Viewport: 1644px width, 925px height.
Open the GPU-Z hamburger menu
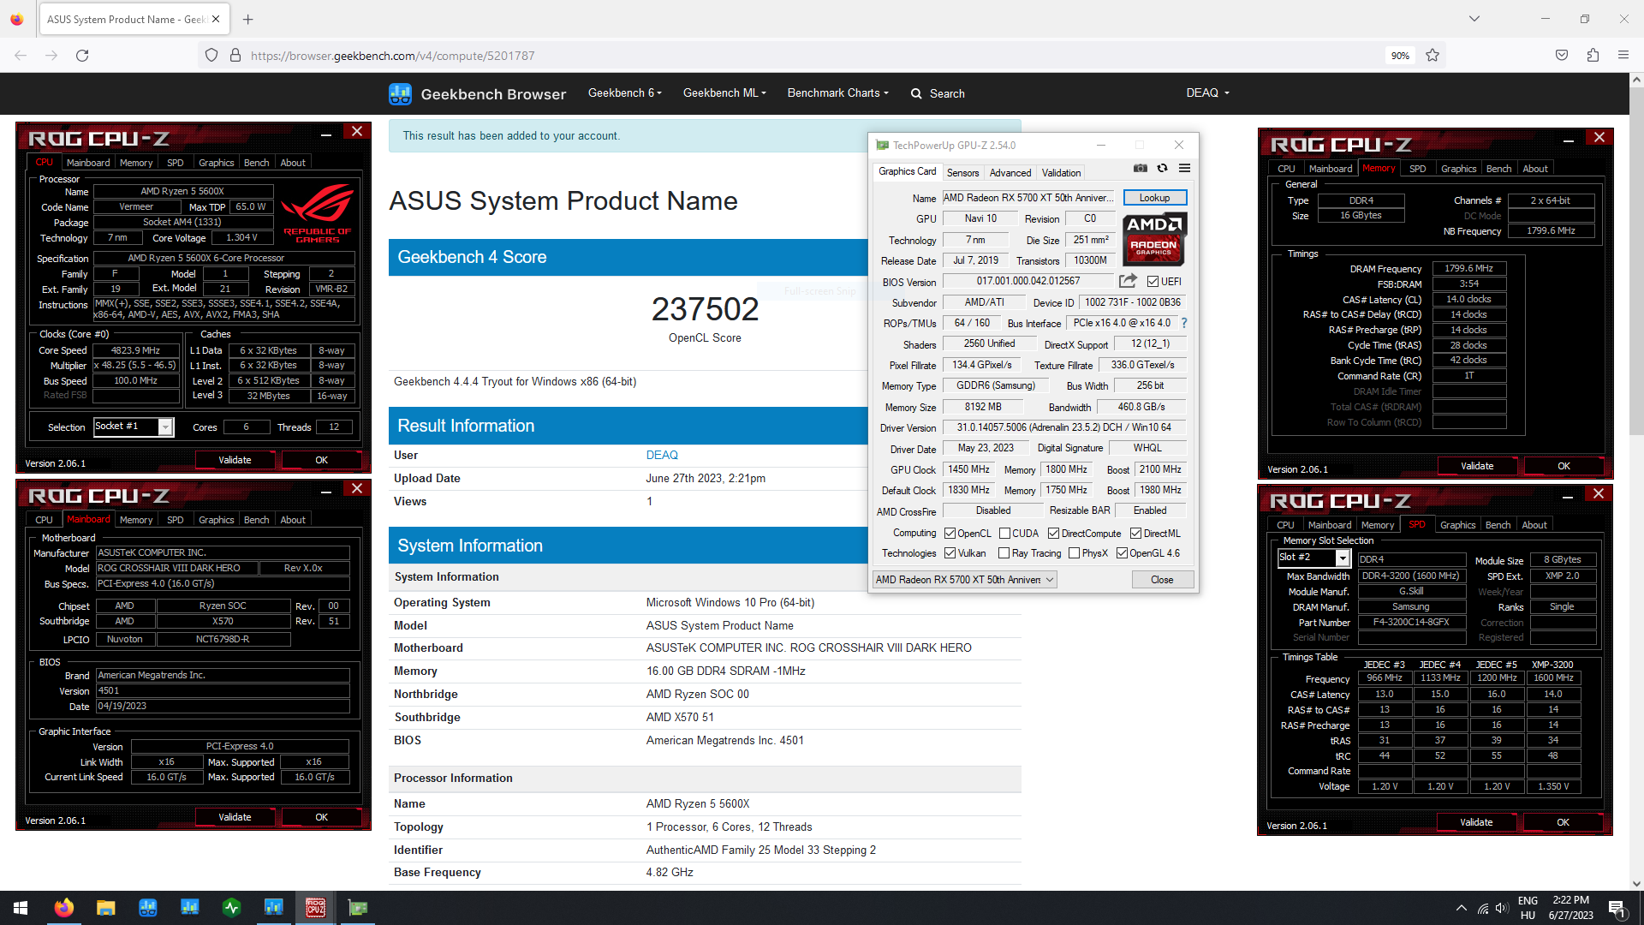coord(1184,169)
